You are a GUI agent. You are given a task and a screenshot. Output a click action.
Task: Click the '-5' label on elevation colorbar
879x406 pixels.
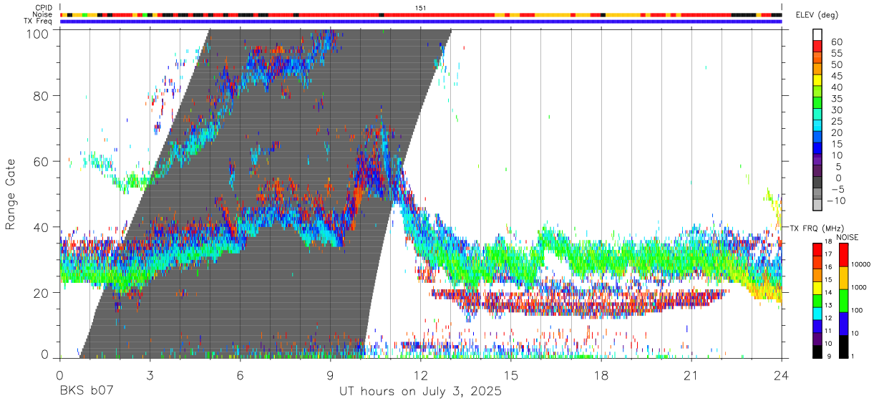tap(837, 189)
